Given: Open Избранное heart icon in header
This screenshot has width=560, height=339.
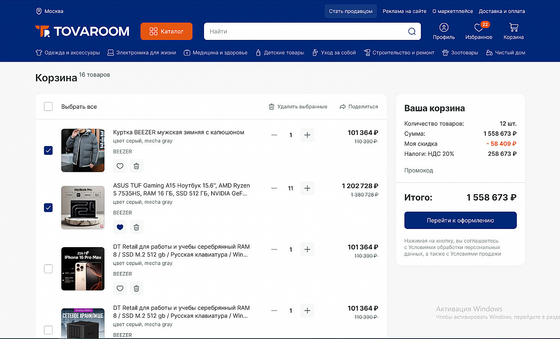Looking at the screenshot, I should click(x=479, y=28).
